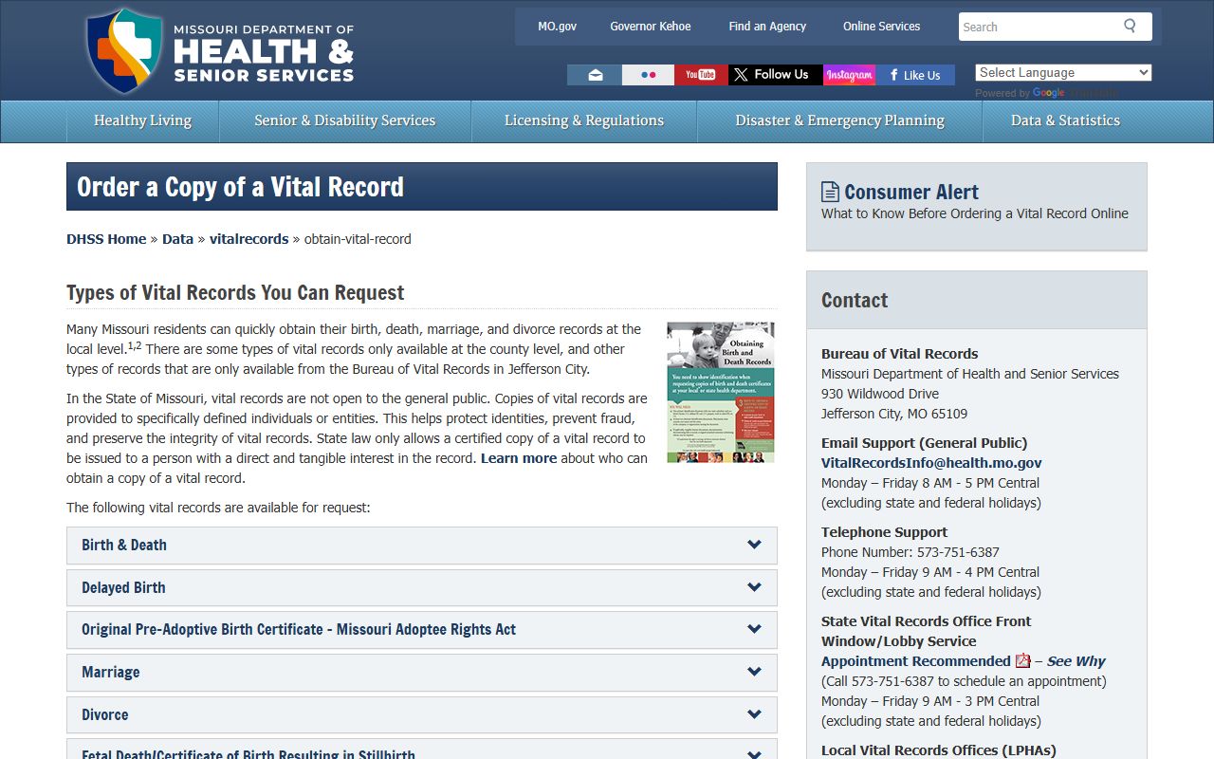
Task: Click the 'Contact' panel heading
Action: tap(855, 300)
